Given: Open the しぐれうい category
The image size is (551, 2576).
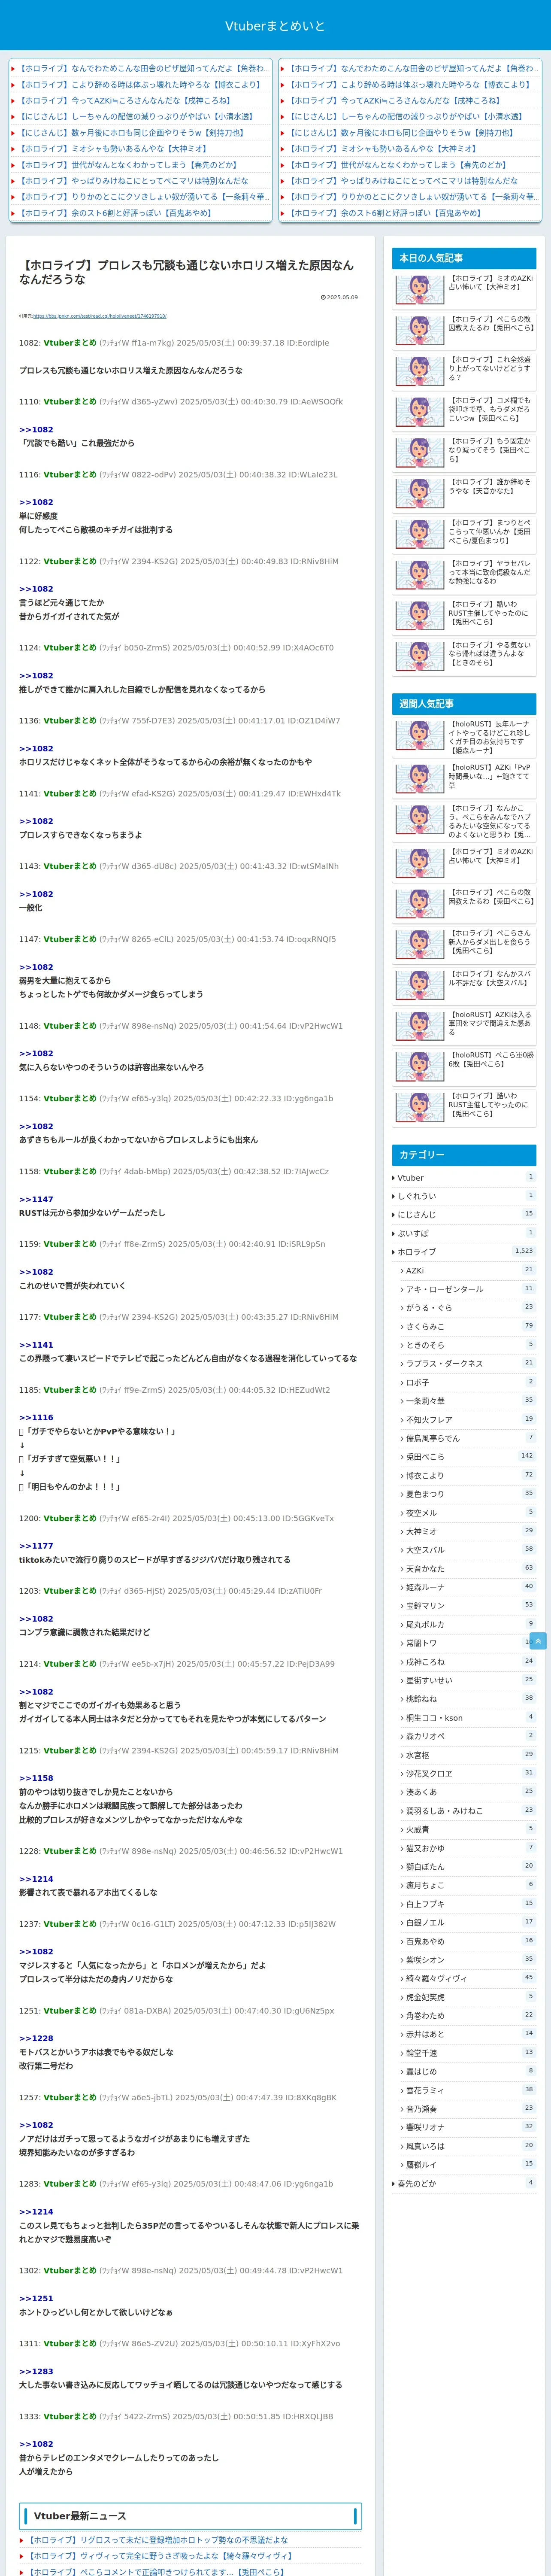Looking at the screenshot, I should (x=463, y=1196).
